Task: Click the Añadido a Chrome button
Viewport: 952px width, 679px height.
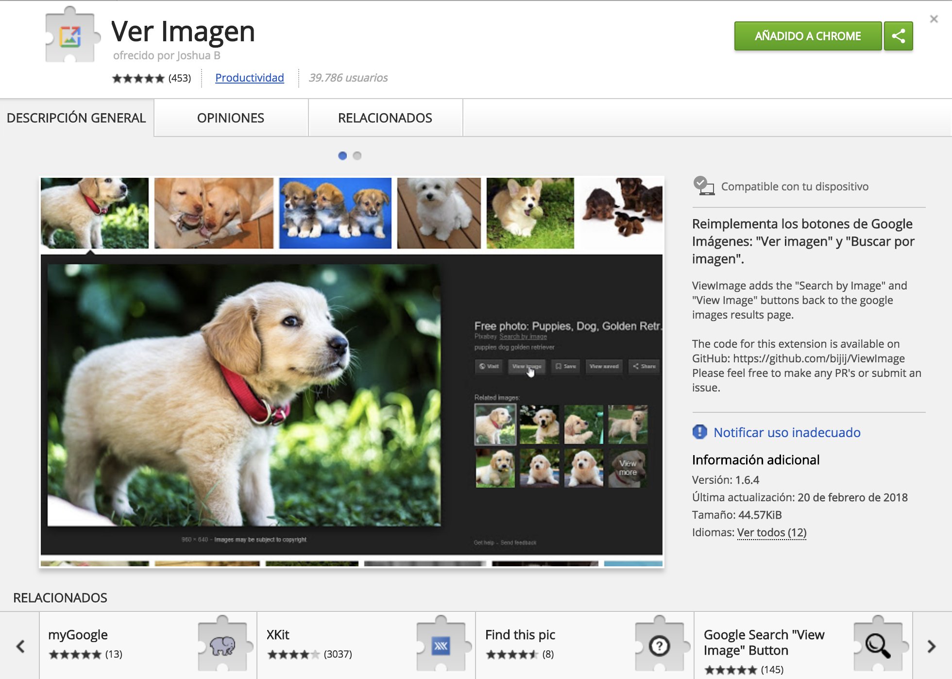Action: (x=808, y=36)
